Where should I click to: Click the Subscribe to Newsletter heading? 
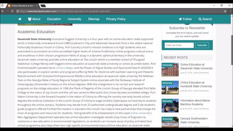click(x=187, y=28)
